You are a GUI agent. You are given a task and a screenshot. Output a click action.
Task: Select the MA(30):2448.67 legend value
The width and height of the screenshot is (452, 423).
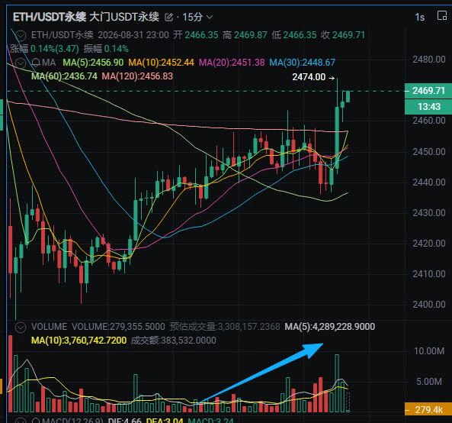pyautogui.click(x=302, y=63)
